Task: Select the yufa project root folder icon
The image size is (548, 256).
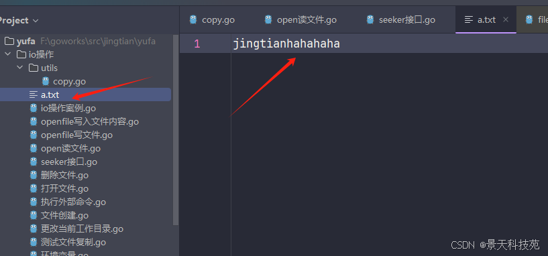Action: click(x=9, y=41)
